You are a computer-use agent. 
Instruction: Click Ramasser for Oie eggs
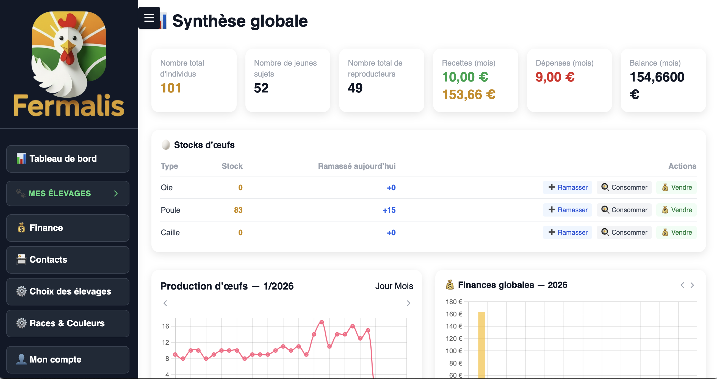click(x=567, y=187)
